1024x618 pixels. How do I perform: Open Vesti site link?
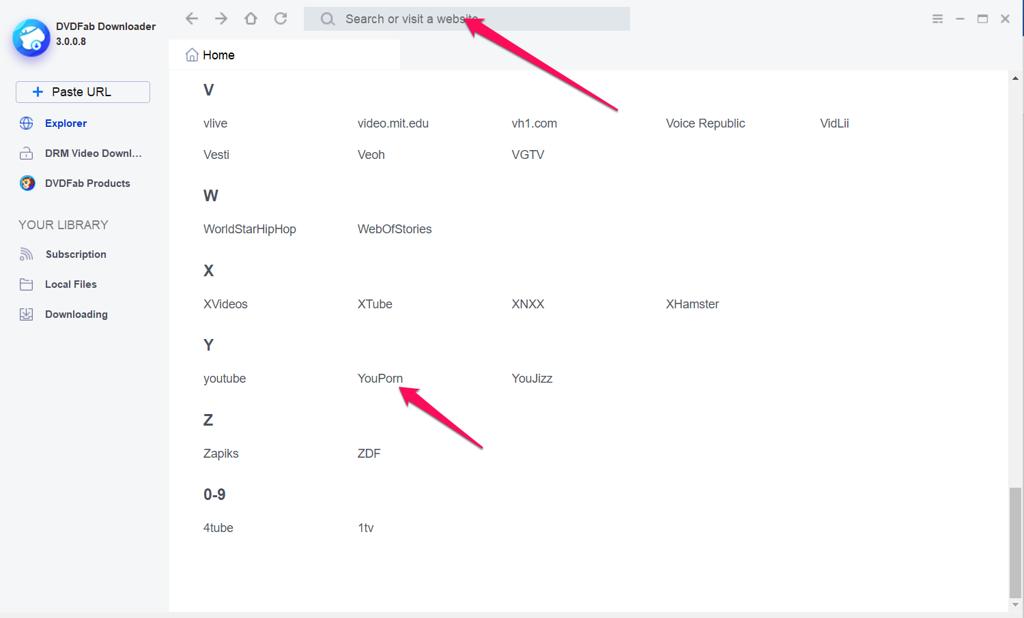216,155
